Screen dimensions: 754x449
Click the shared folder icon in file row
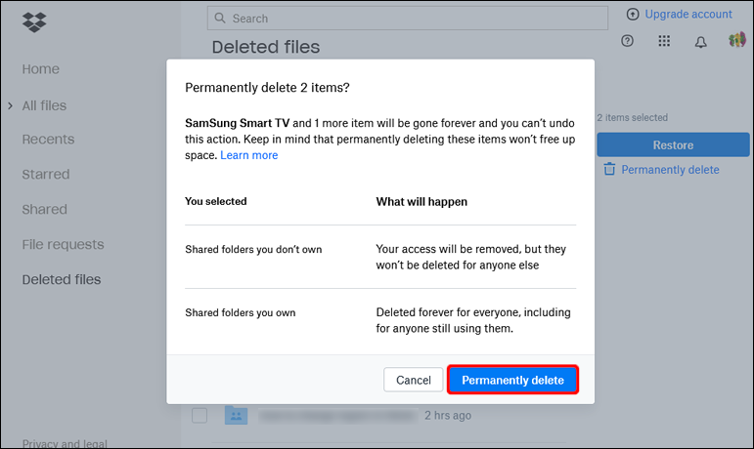236,415
